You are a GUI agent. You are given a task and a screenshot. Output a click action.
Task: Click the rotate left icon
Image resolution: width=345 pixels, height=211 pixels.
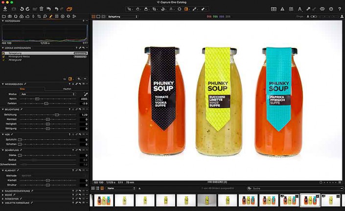click(22, 9)
